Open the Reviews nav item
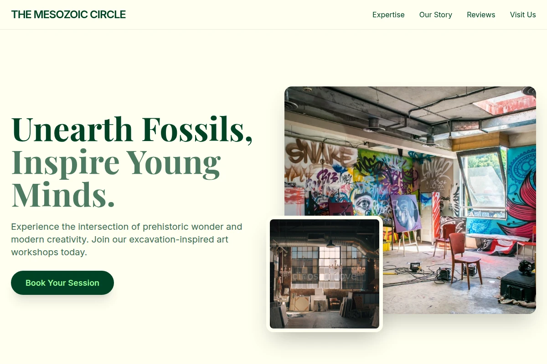The height and width of the screenshot is (364, 547). [481, 15]
